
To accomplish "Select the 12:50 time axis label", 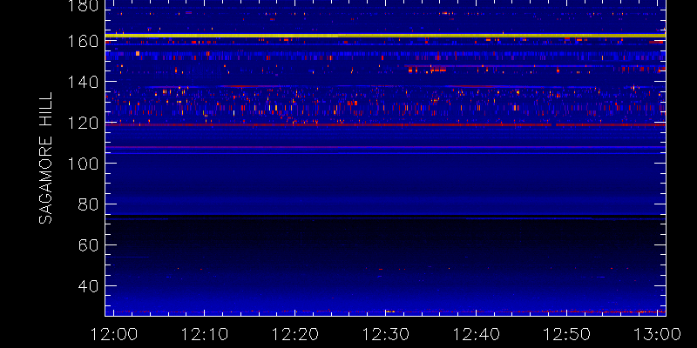I will coord(567,334).
